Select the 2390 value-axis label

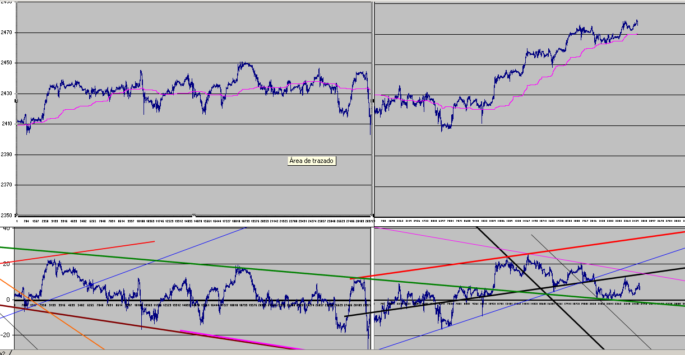tap(6, 154)
